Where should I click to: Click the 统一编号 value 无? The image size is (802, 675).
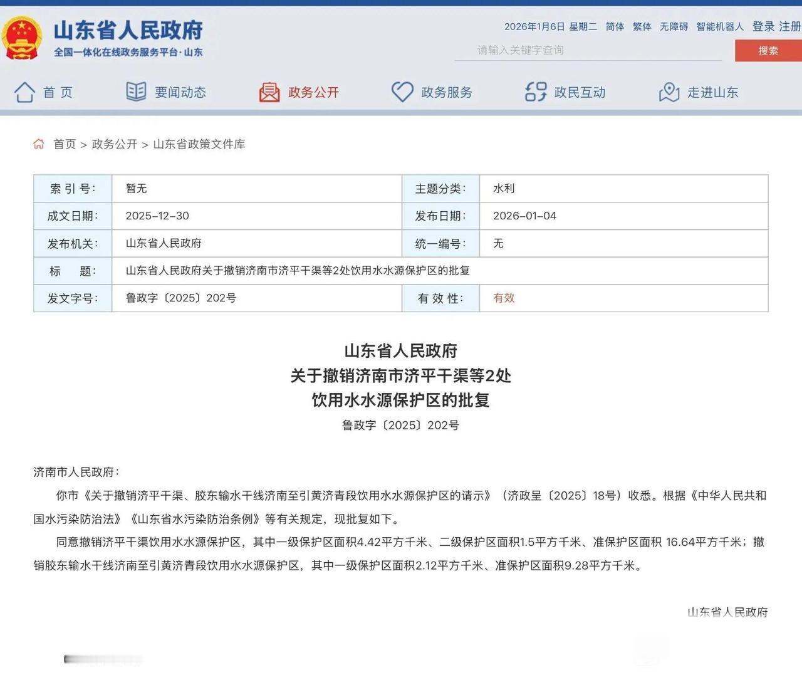[x=498, y=243]
